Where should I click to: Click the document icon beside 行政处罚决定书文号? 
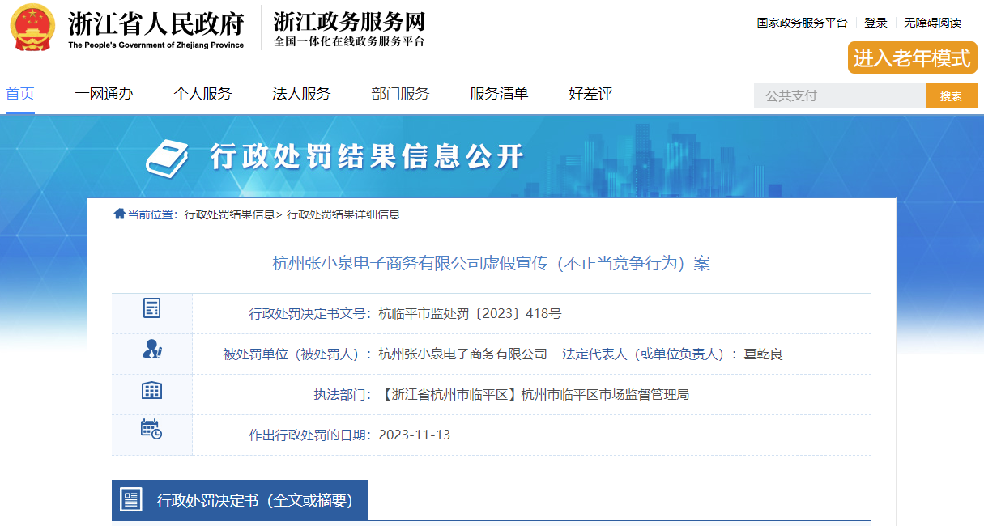(x=151, y=308)
